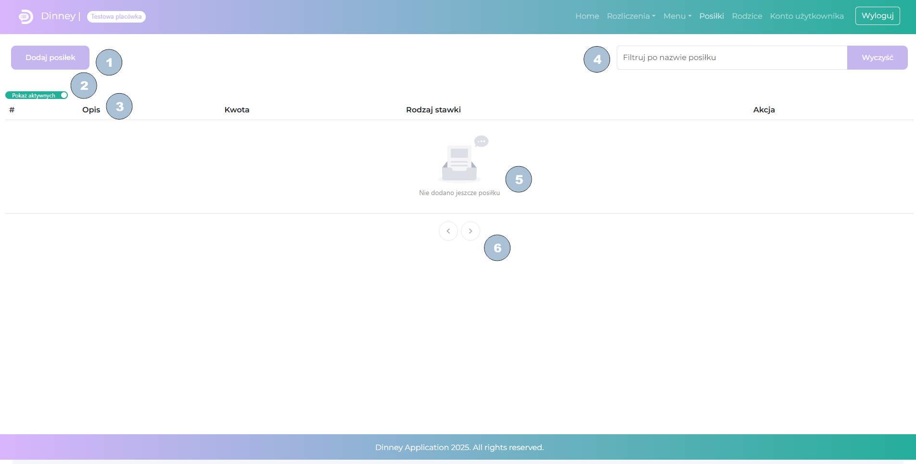This screenshot has width=916, height=464.
Task: Click the numbered marker 1 circle
Action: click(x=109, y=62)
